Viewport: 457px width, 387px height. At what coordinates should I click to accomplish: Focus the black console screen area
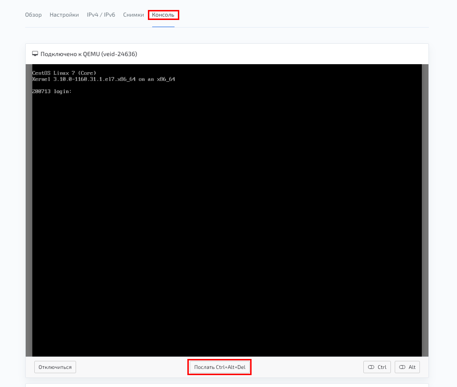tap(227, 210)
